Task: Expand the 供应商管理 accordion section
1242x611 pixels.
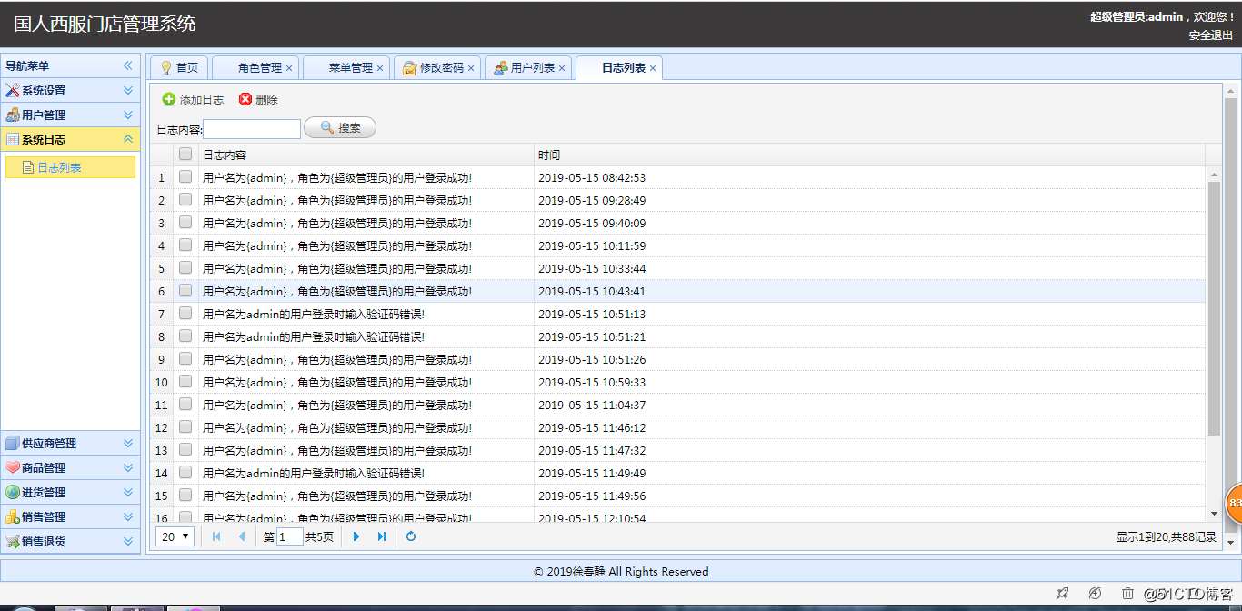Action: [128, 444]
